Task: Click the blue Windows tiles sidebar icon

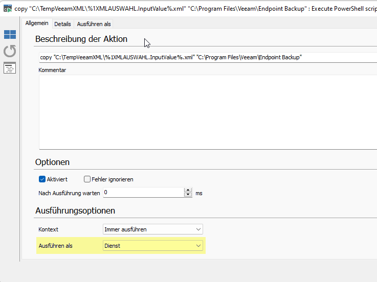Action: pos(10,35)
